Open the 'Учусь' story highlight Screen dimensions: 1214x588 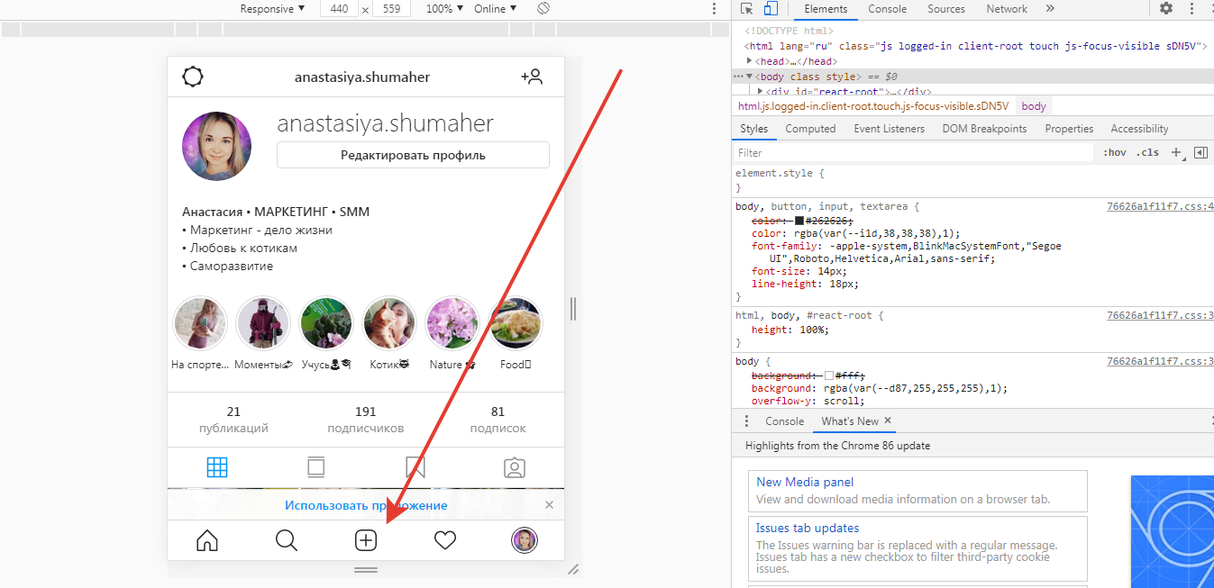point(326,324)
